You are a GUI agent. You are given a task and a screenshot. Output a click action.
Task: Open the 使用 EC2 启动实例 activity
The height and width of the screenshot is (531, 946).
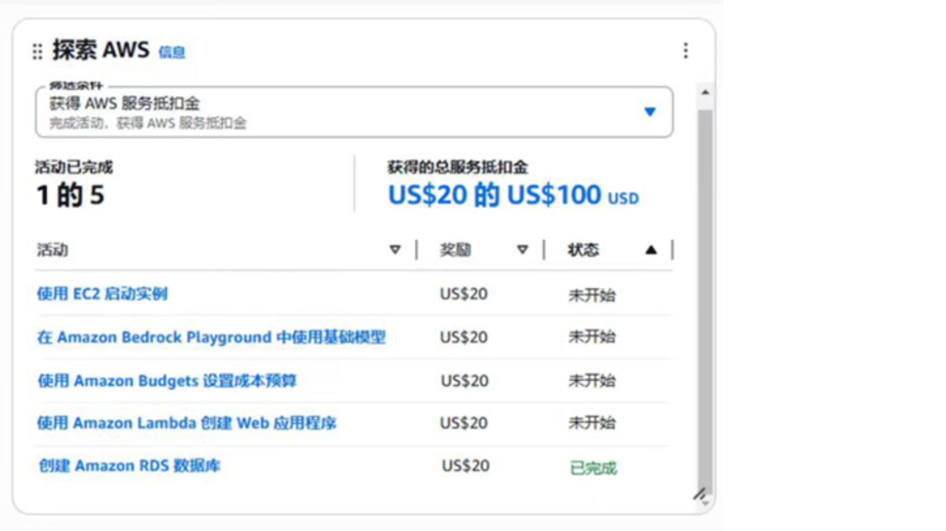[102, 294]
